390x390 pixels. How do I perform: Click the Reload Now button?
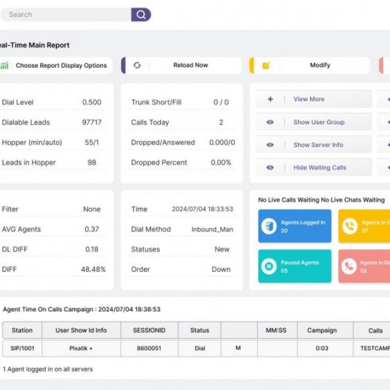[x=182, y=65]
